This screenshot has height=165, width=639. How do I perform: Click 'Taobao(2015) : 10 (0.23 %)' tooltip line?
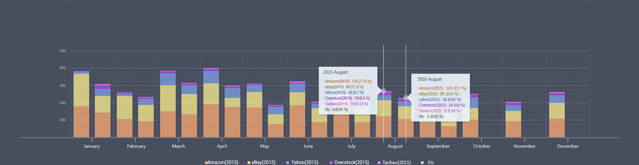[x=346, y=104]
